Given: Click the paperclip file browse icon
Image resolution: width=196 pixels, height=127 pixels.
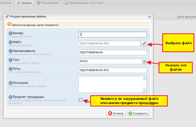Looking at the screenshot, I should 144,44.
